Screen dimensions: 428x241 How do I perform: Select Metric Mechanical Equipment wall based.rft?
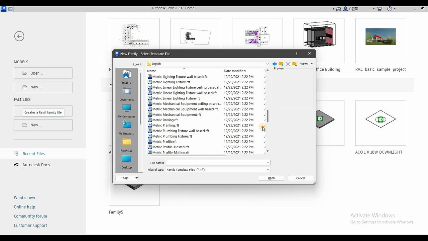185,109
